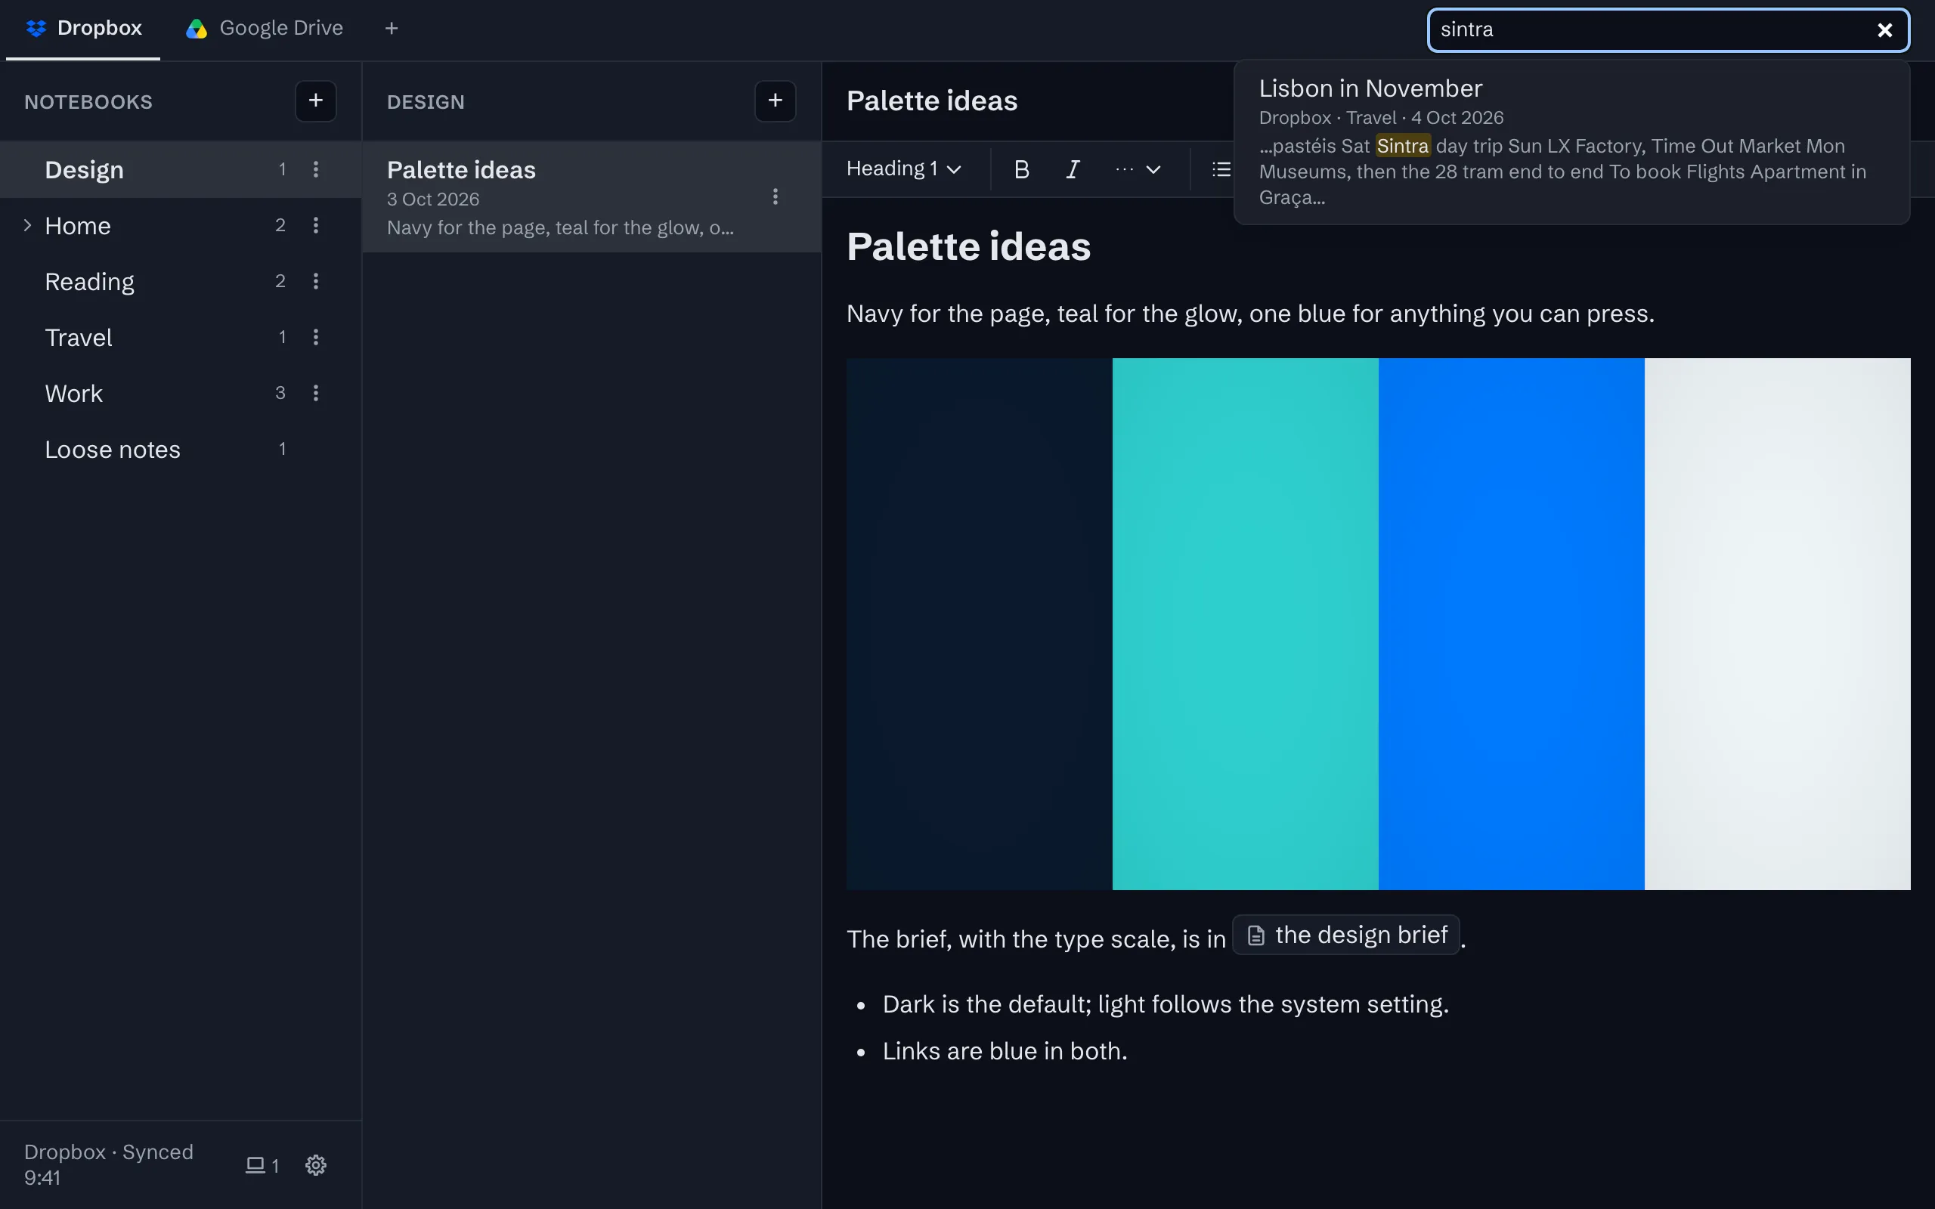Open the Home notebook options menu
The width and height of the screenshot is (1935, 1209).
pos(316,225)
